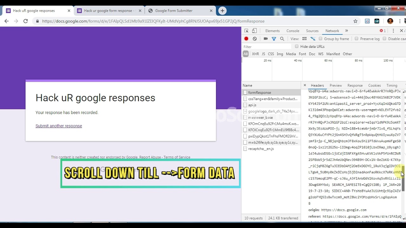Click the Chrome profile avatar icon
This screenshot has height=228, width=406.
point(390,21)
